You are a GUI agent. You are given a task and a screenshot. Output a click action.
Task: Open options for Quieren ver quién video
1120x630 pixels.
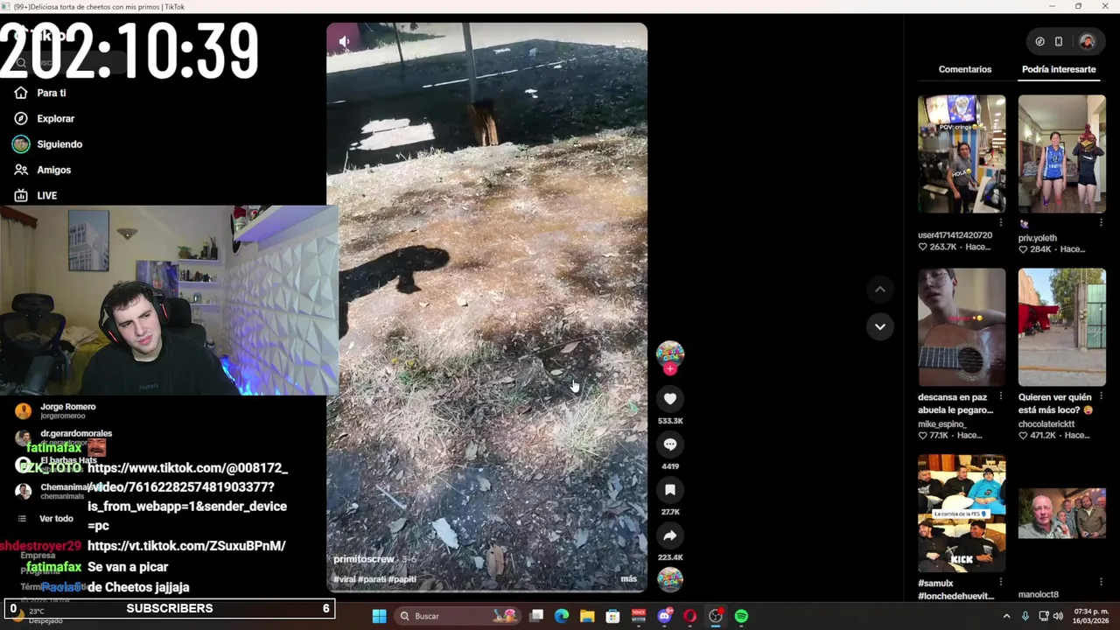[x=1101, y=396]
